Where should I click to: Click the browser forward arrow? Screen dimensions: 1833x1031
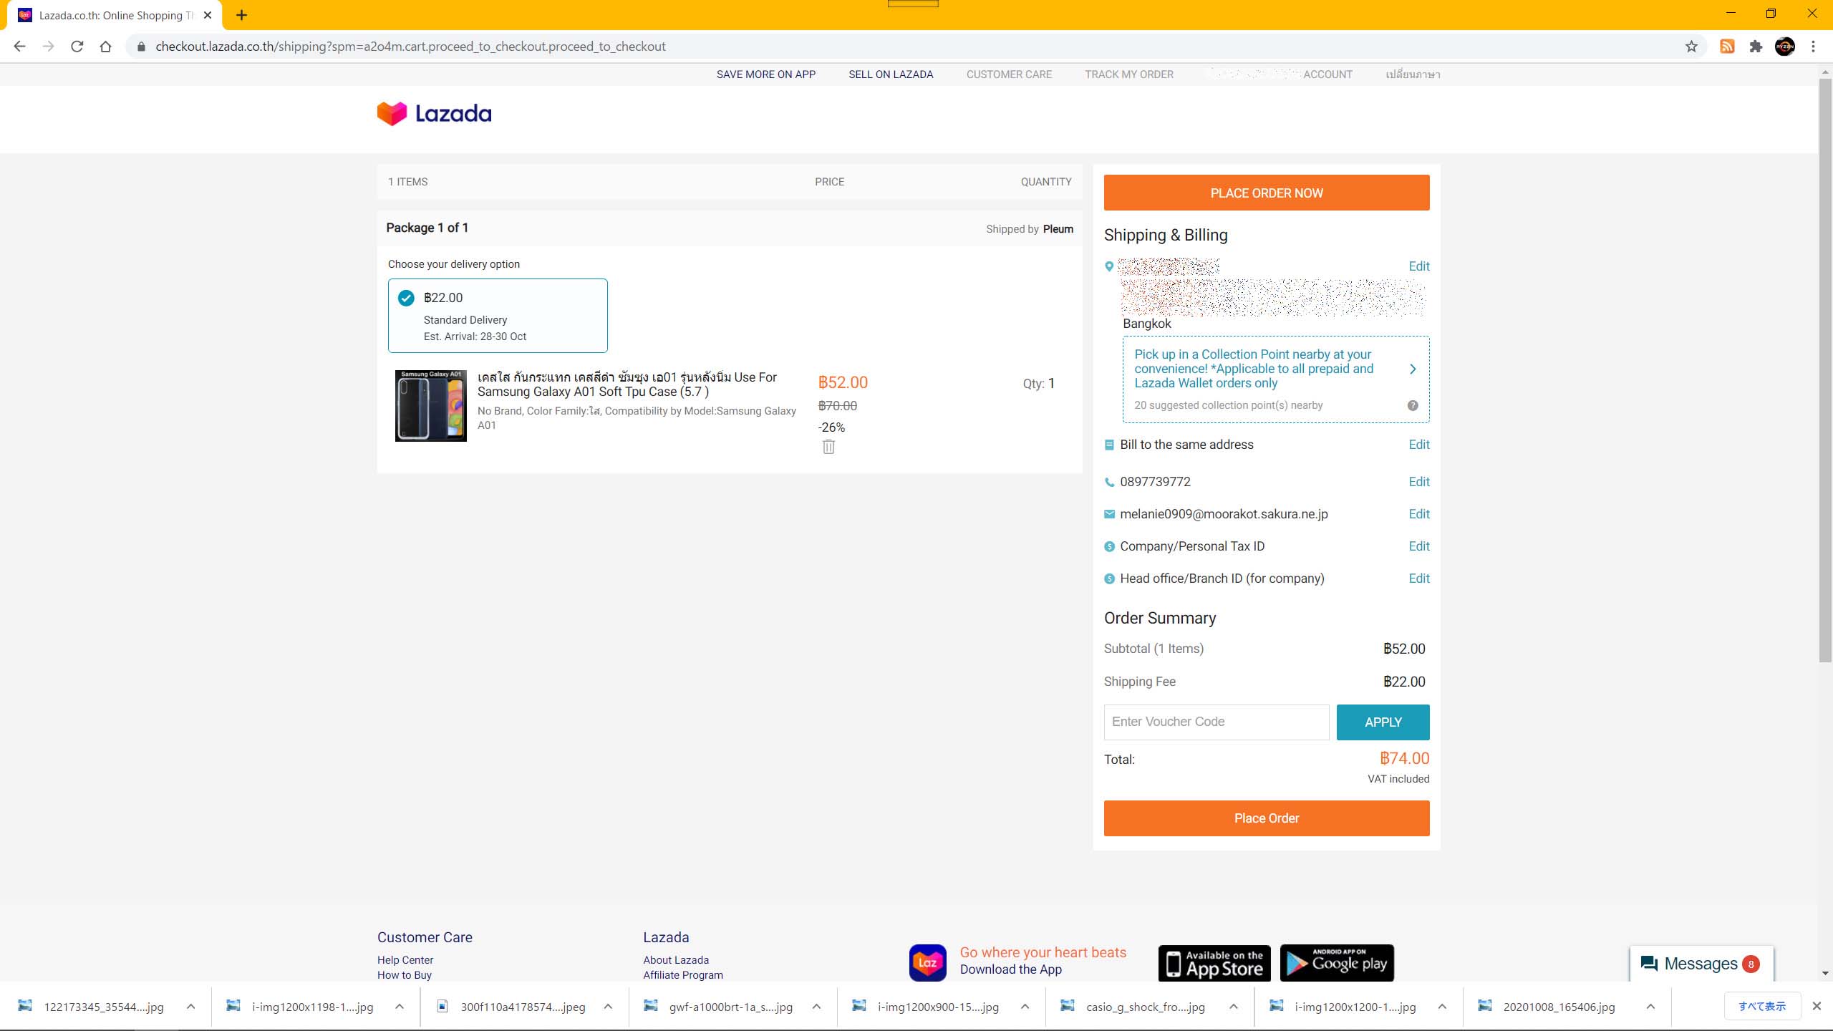[48, 47]
